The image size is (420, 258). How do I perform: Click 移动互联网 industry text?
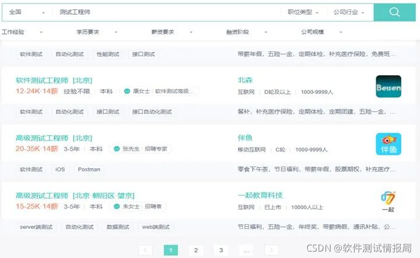tap(251, 149)
